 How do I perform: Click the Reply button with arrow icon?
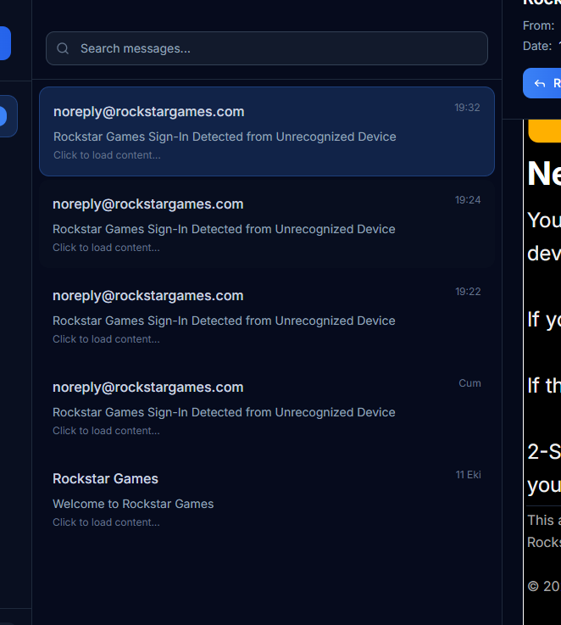(x=542, y=83)
